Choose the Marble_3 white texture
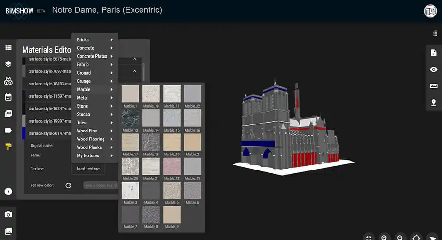Viewport: 442px width, 240px height. (x=130, y=190)
